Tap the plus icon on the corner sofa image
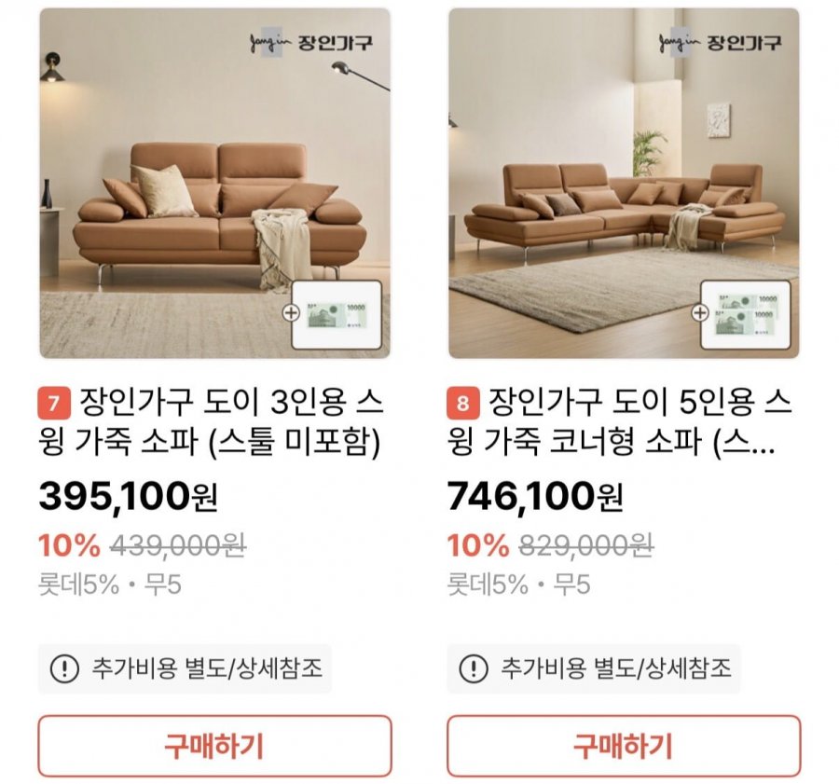The image size is (839, 784). click(699, 313)
